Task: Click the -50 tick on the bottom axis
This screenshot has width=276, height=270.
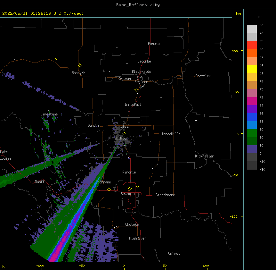Action: [x=82, y=266]
